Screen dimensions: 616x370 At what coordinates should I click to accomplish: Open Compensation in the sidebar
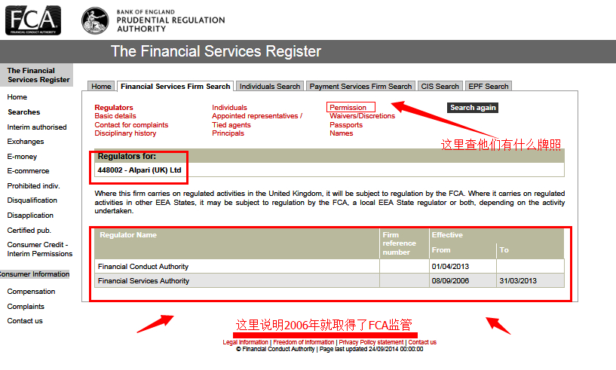[x=31, y=292]
